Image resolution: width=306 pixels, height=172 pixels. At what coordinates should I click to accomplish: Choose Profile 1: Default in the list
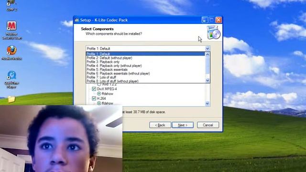[145, 54]
